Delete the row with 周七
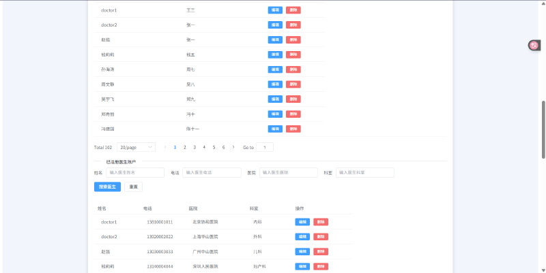This screenshot has height=273, width=546. click(293, 69)
